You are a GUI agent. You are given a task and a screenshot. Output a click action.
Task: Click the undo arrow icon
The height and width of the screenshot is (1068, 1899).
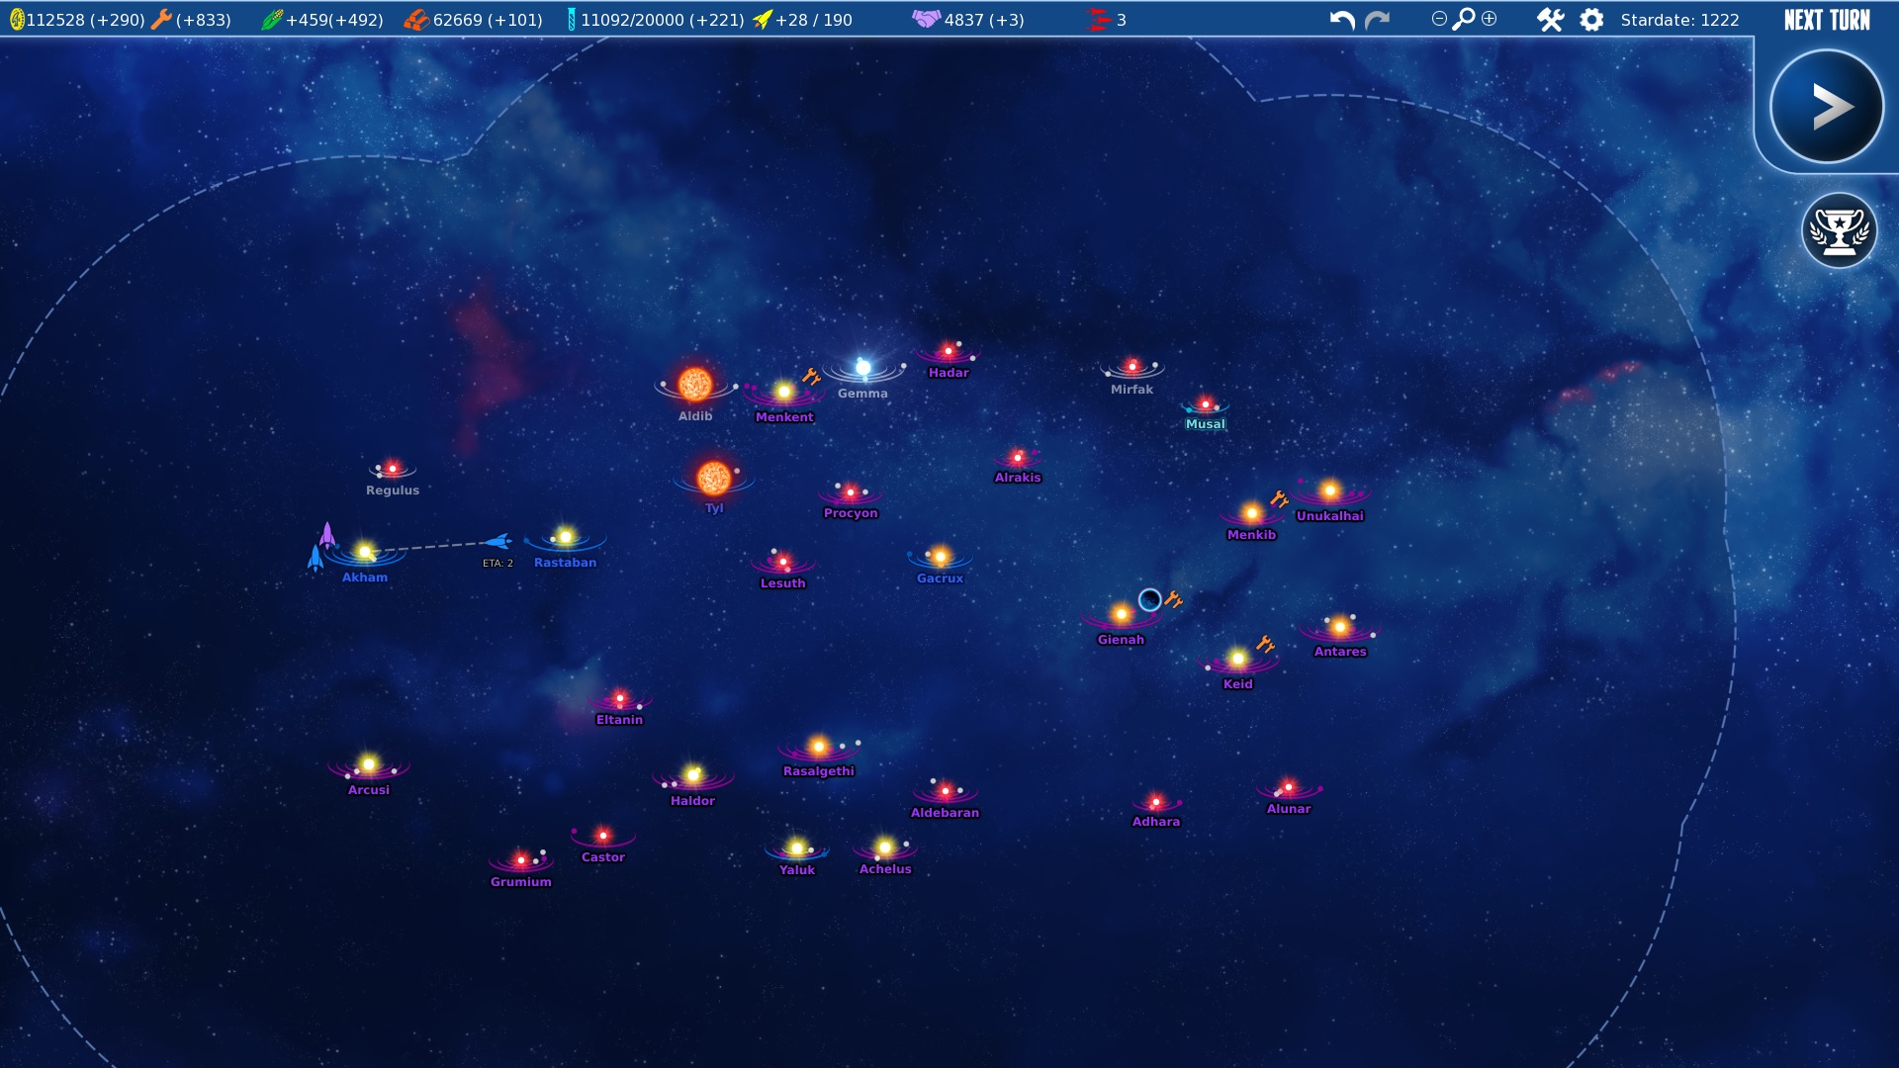(1341, 20)
